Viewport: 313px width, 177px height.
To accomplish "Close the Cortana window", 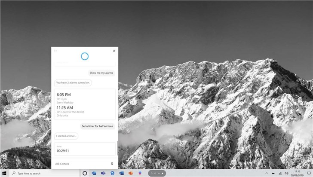I will [x=114, y=51].
